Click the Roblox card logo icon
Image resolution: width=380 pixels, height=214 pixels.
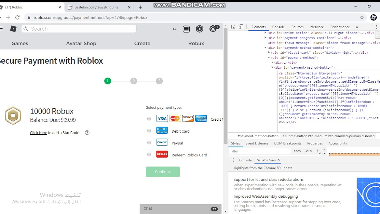click(162, 154)
